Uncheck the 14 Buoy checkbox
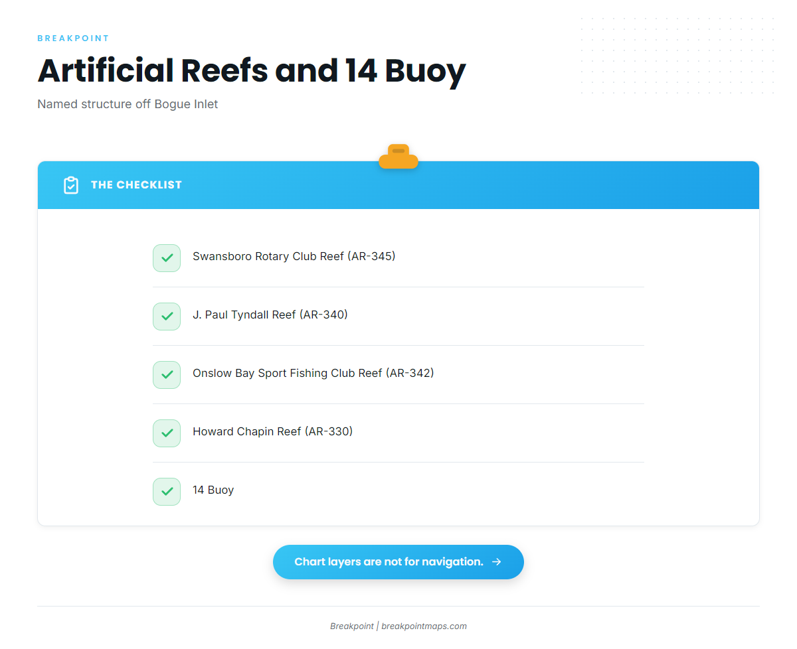 click(x=167, y=492)
